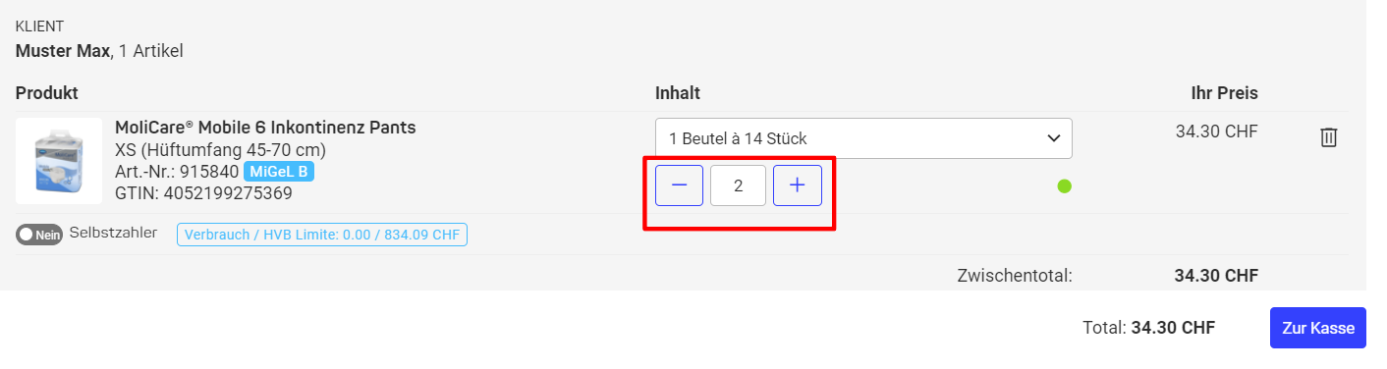Viewport: 1387px width, 369px height.
Task: Open the '1 Beutel à 14 Stück' dropdown
Action: (863, 138)
